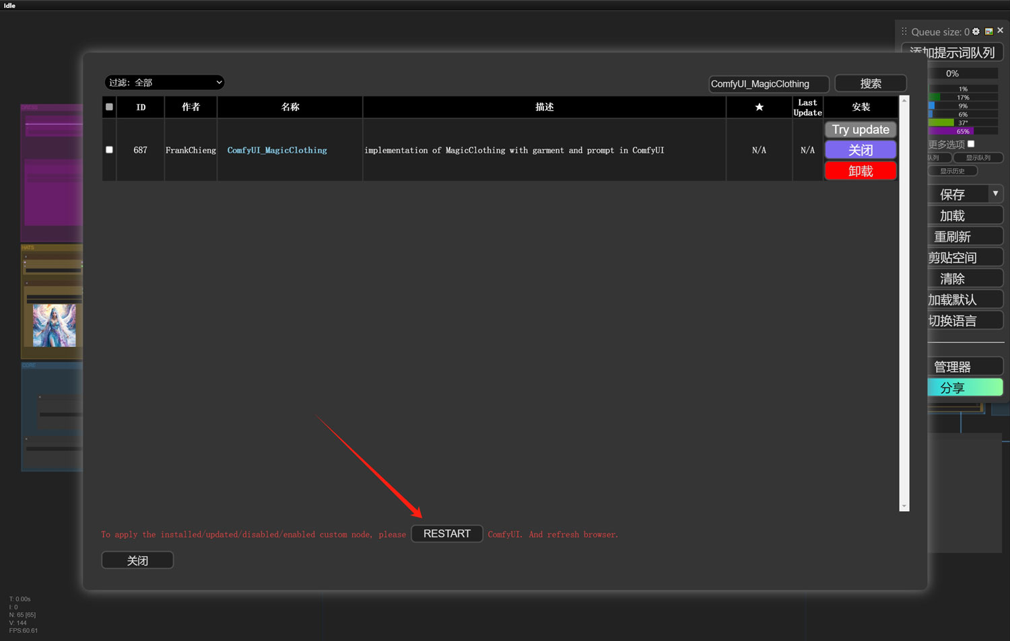The width and height of the screenshot is (1010, 641).
Task: Check the row 687 checkbox
Action: 109,149
